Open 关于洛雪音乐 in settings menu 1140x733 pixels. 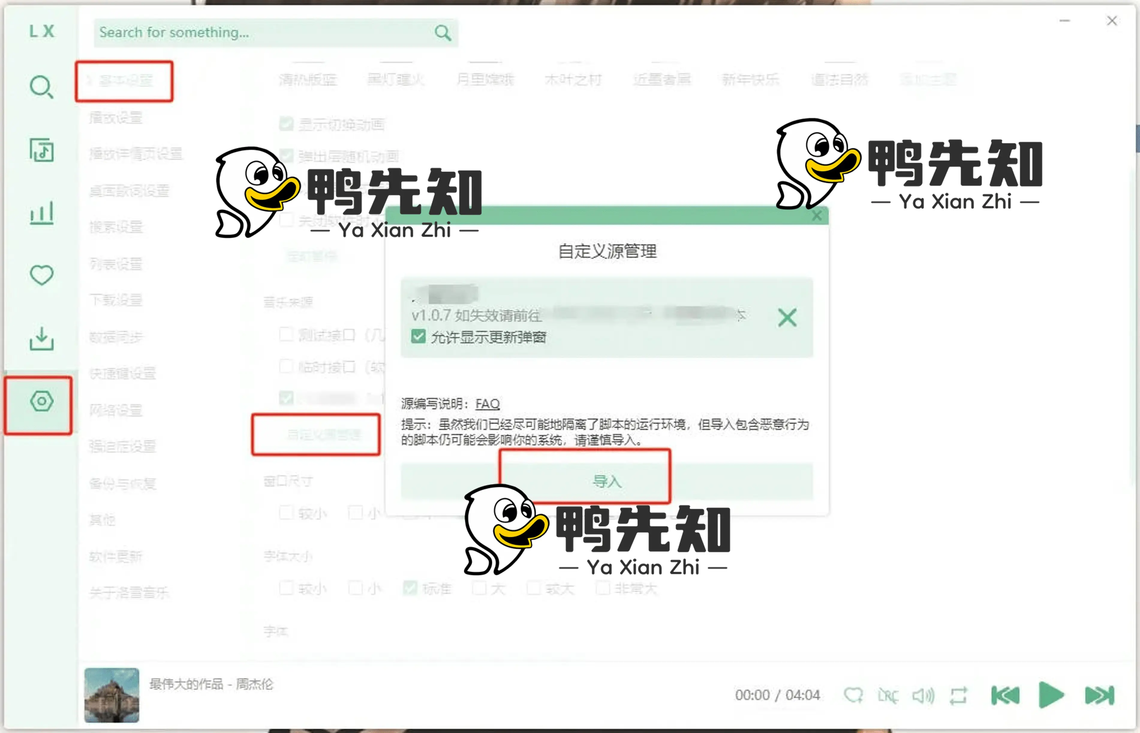pyautogui.click(x=129, y=593)
